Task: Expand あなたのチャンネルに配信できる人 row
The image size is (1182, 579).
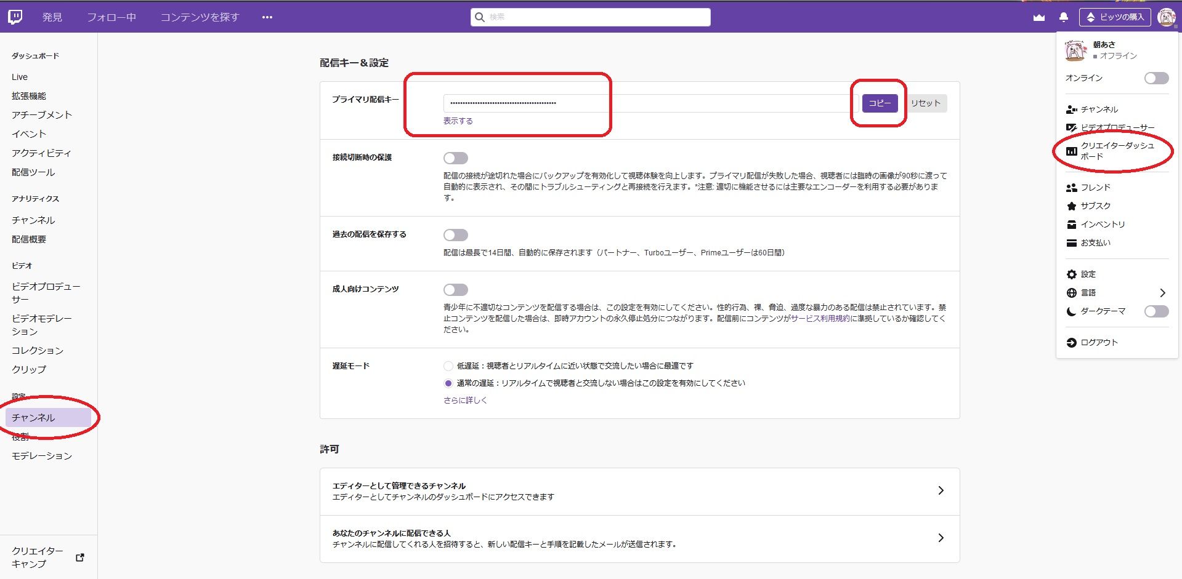Action: 941,538
